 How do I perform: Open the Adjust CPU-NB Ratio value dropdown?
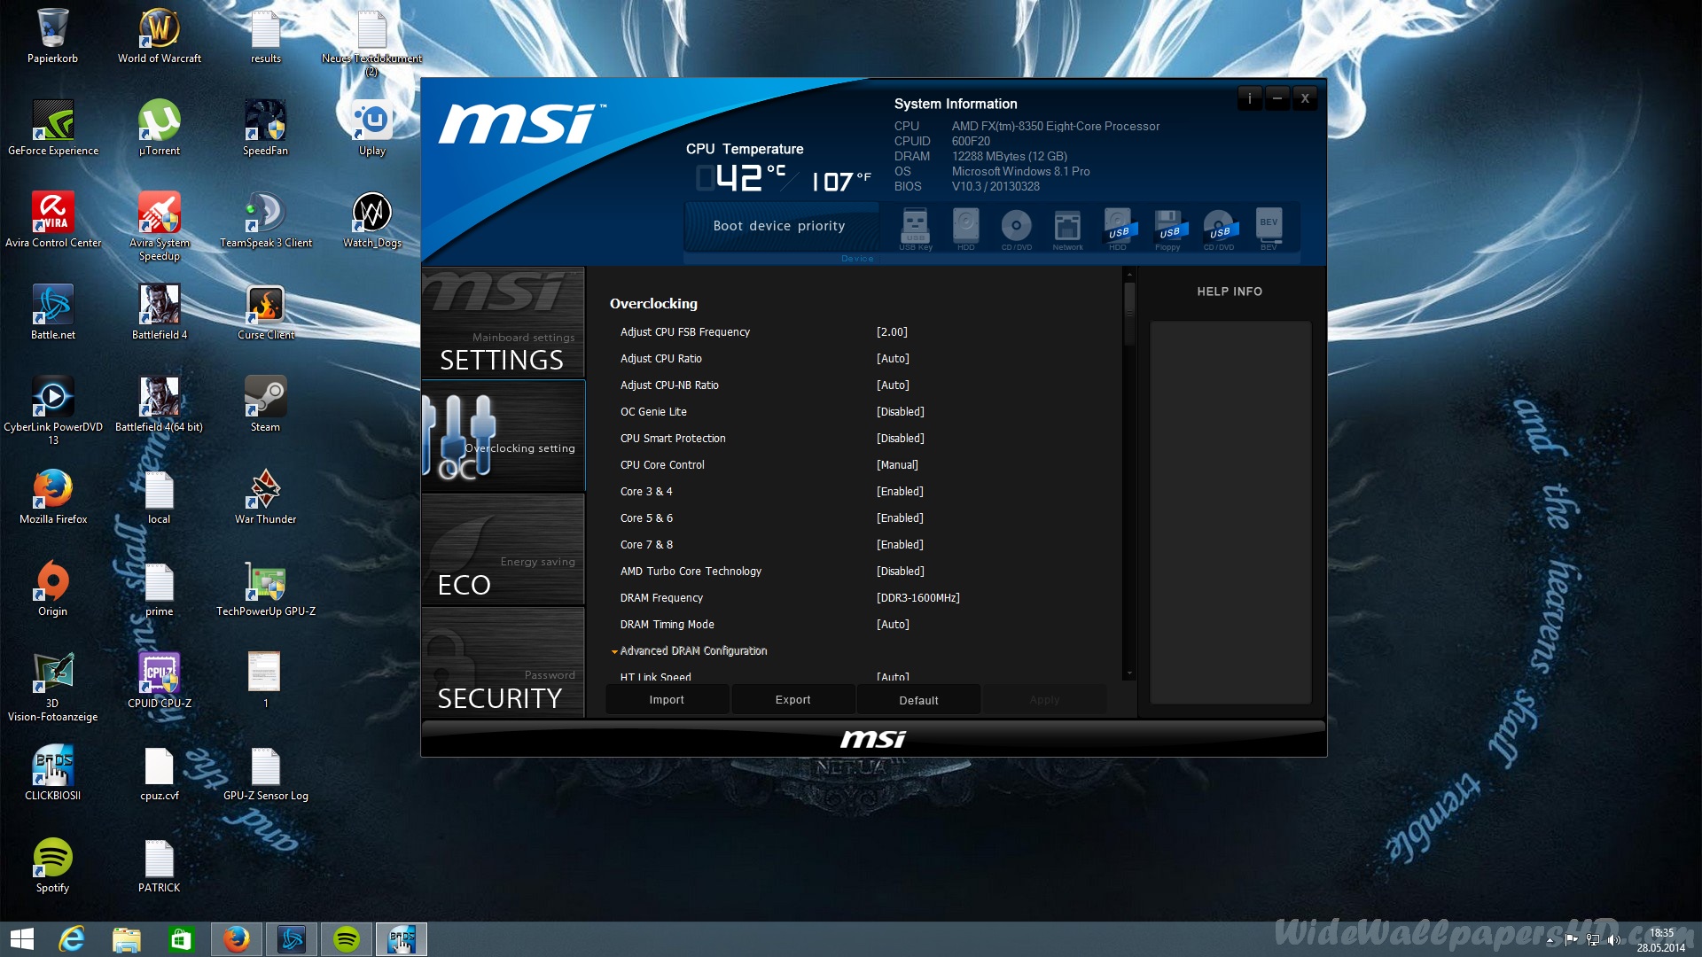(x=893, y=385)
